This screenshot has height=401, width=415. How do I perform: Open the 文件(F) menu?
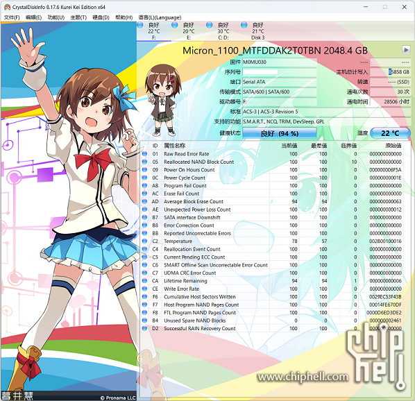click(x=12, y=17)
